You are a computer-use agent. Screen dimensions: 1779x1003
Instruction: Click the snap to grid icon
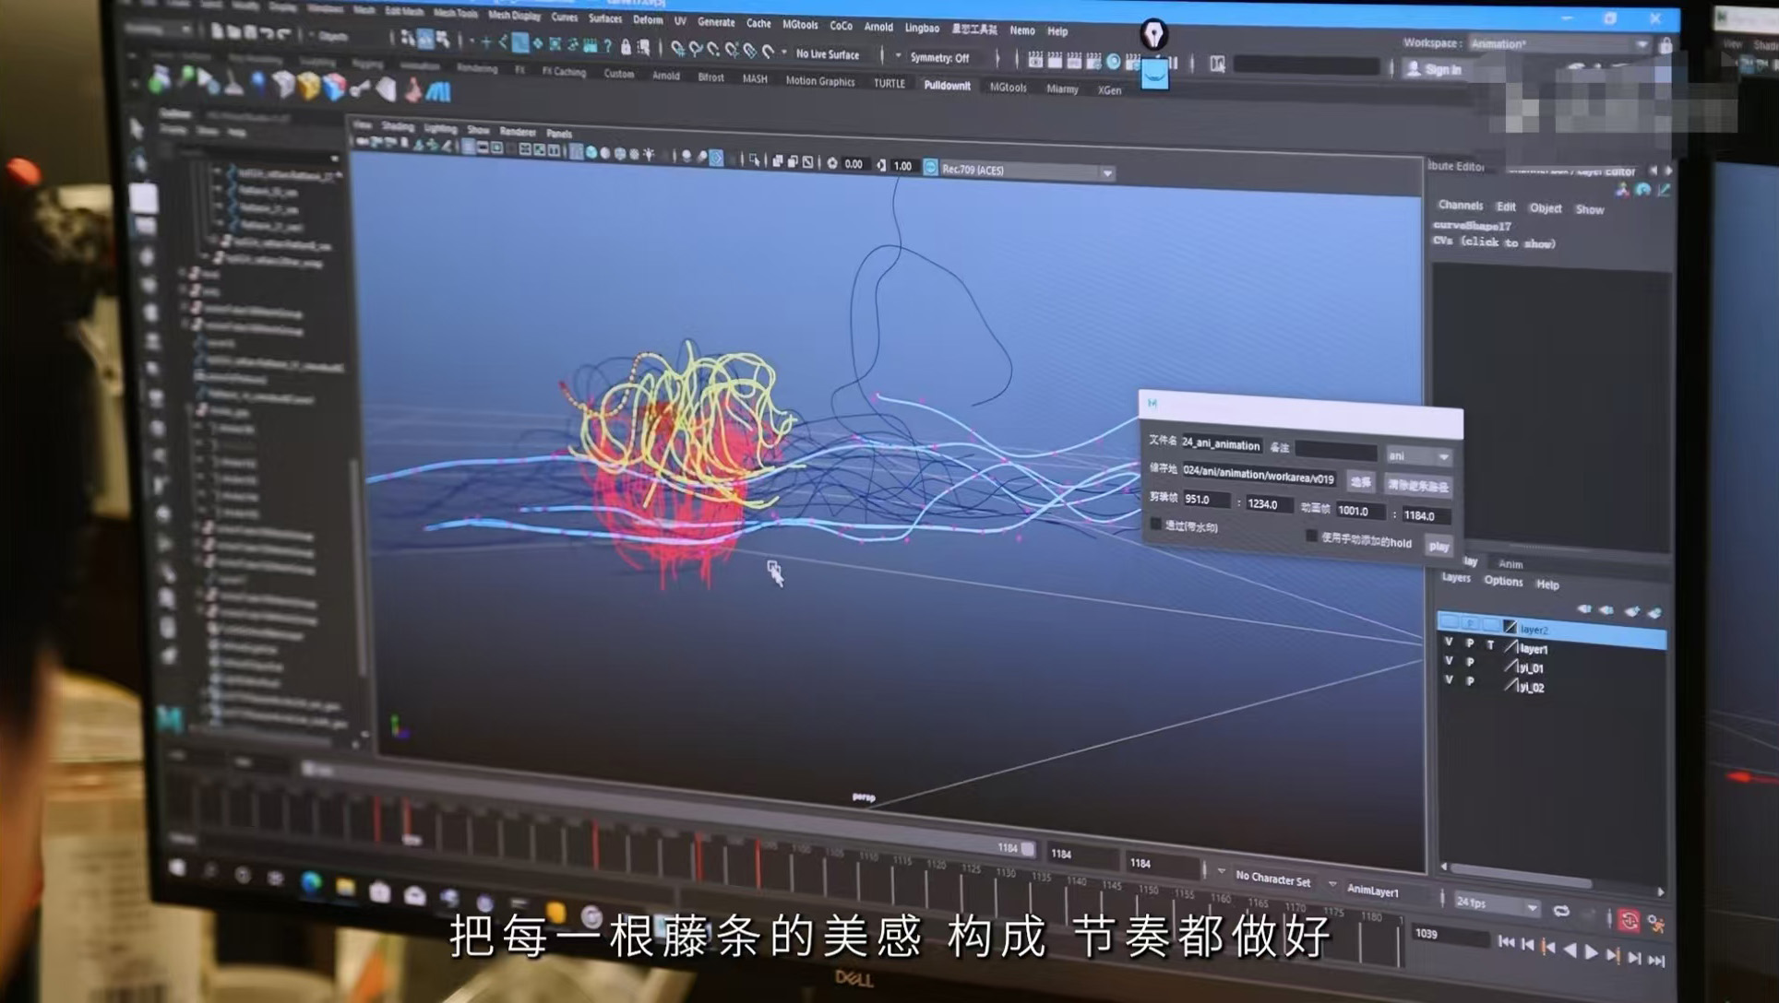[677, 49]
